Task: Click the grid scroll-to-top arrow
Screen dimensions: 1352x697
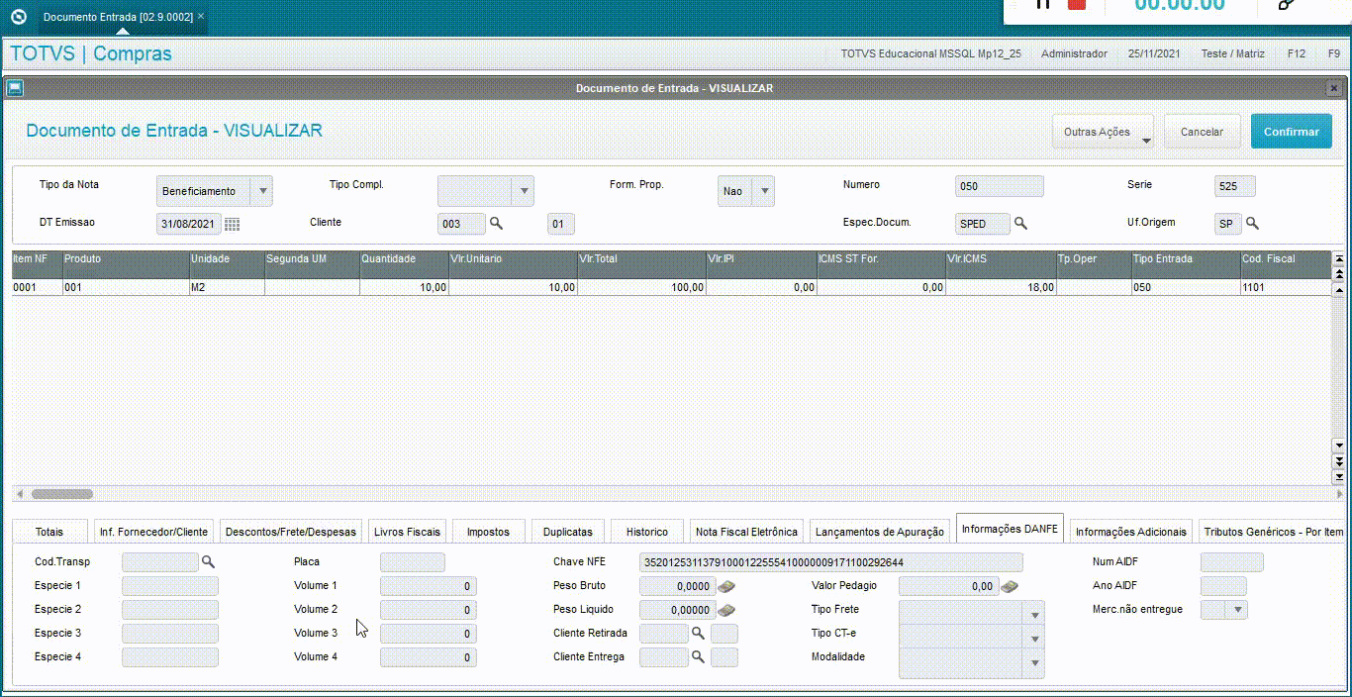Action: (1339, 259)
